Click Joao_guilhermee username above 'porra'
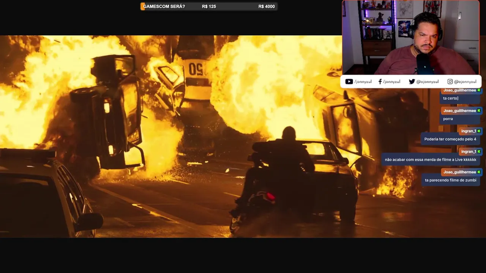The height and width of the screenshot is (273, 486). (459, 111)
